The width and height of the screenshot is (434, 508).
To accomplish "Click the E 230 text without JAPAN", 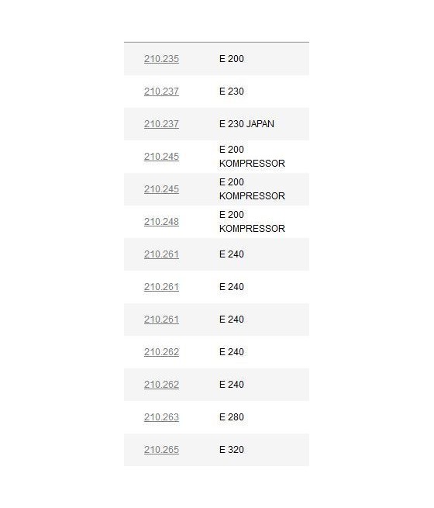I will (x=232, y=92).
